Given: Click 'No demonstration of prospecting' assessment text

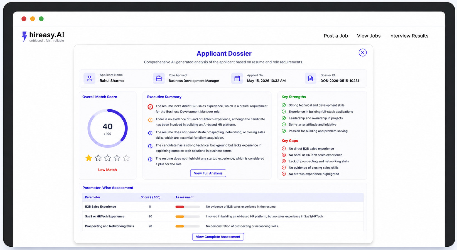Looking at the screenshot, I should coord(242,226).
